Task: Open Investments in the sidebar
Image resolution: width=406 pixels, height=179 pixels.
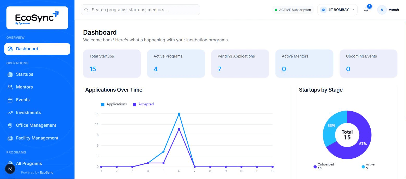Action: click(37, 113)
